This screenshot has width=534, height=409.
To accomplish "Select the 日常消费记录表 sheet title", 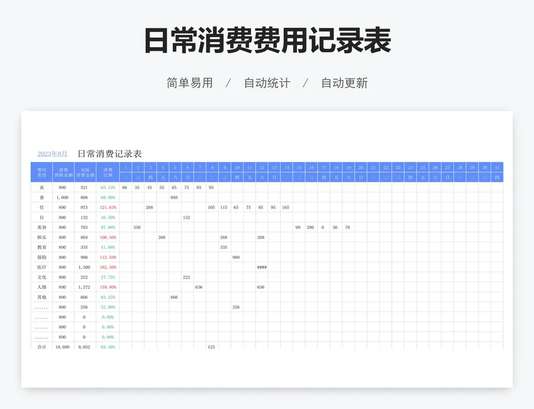I will coord(109,153).
